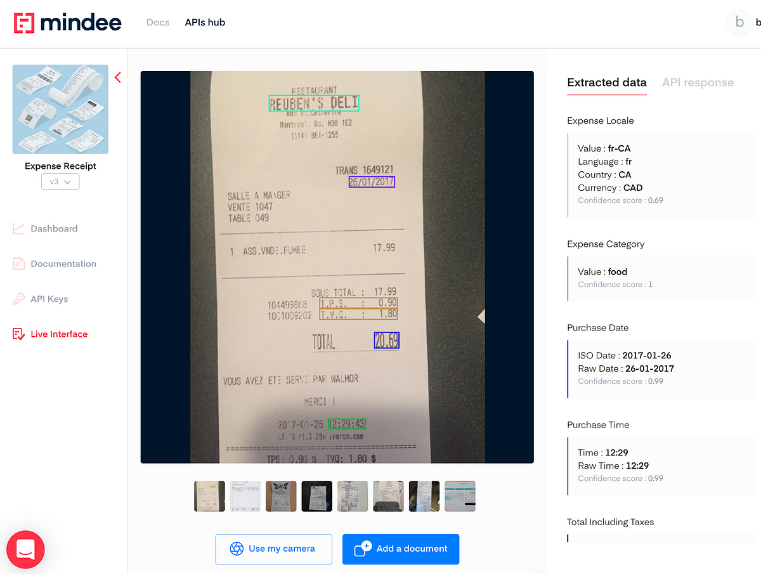761x574 pixels.
Task: Click the user avatar with letter b
Action: [x=739, y=22]
